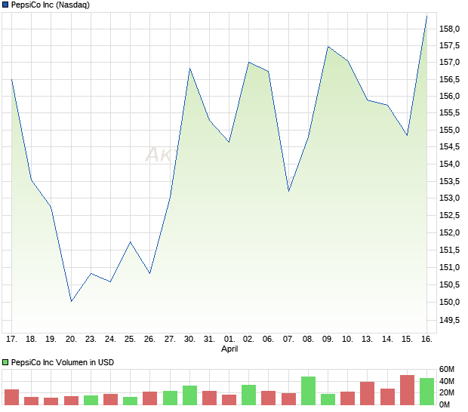Select the 'PepsiCo Inc (Nasdaq)' chart title
This screenshot has width=468, height=412.
[51, 5]
